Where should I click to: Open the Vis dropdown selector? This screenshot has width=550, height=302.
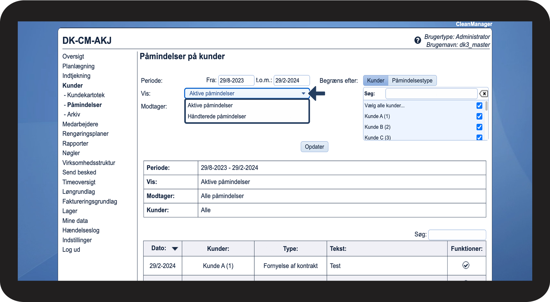coord(247,93)
